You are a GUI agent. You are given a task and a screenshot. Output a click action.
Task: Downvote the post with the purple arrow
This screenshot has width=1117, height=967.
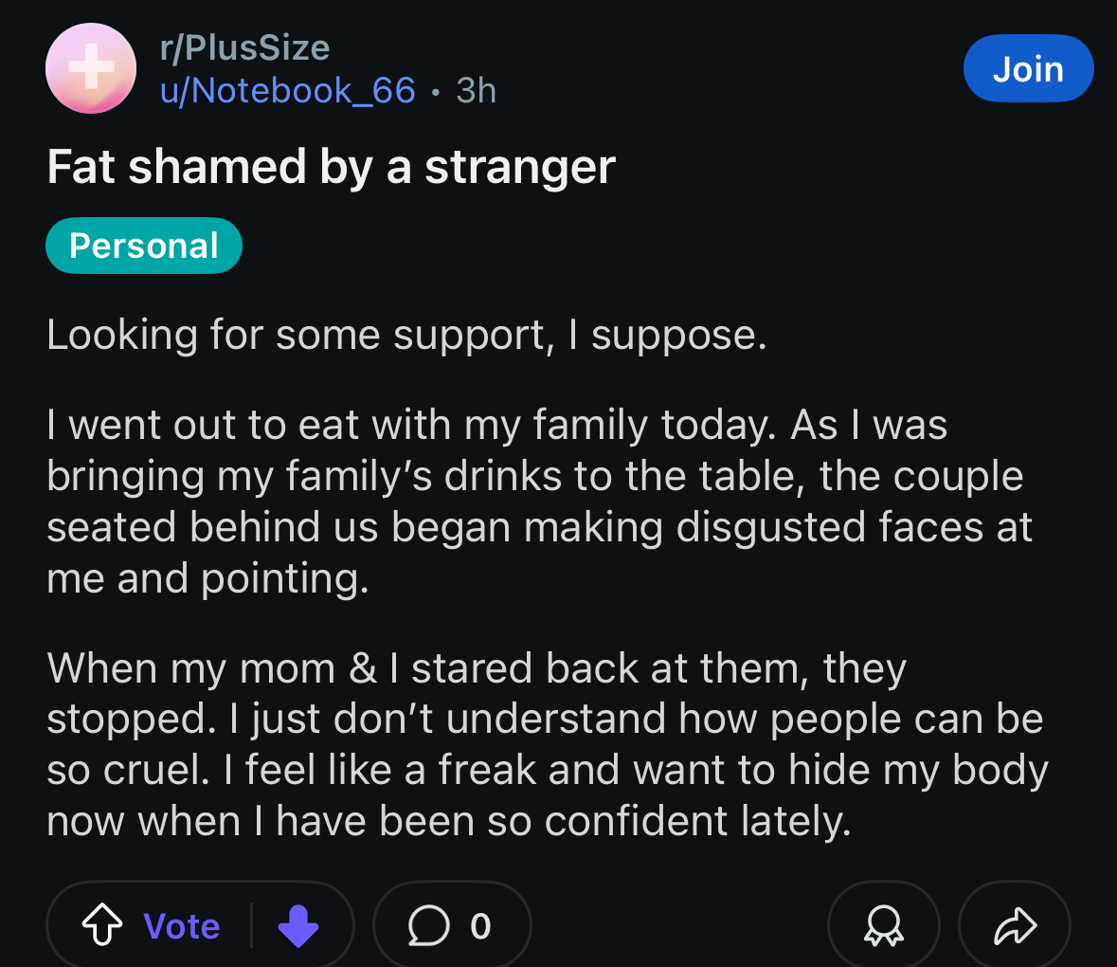[297, 925]
